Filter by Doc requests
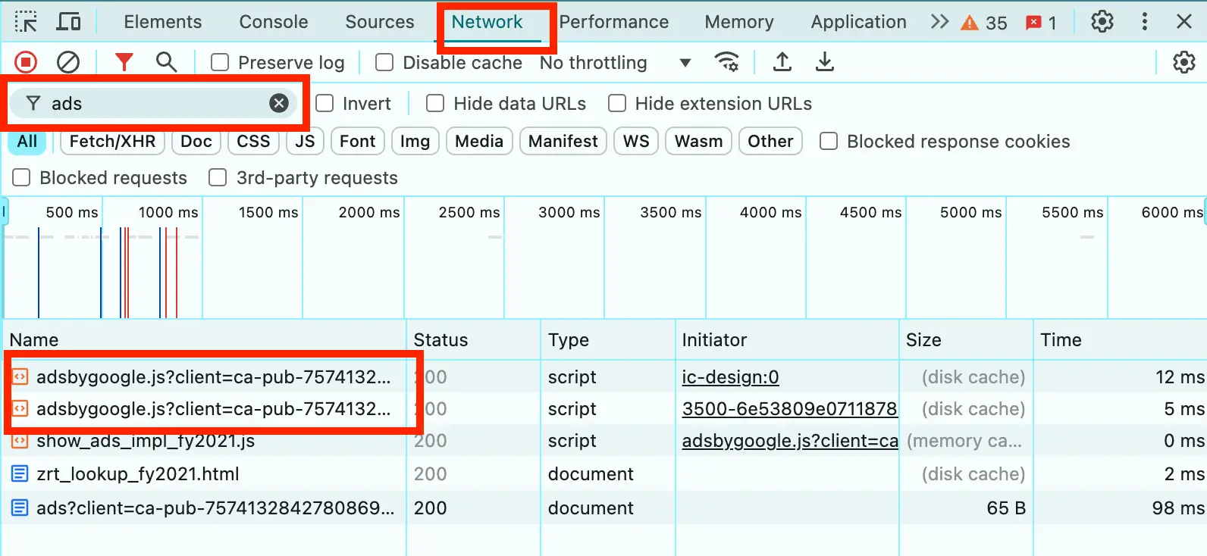The image size is (1207, 556). [x=196, y=141]
